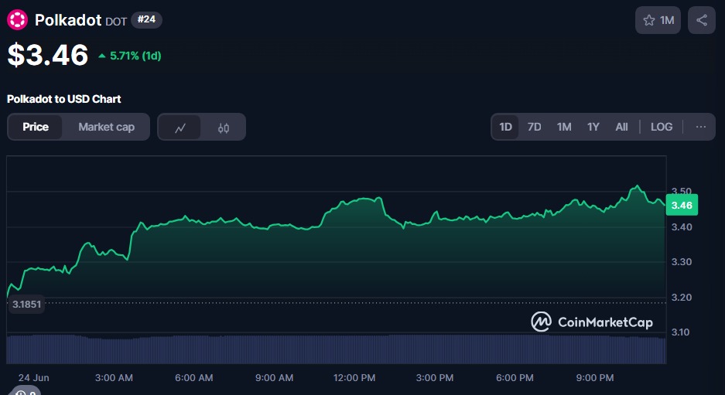725x395 pixels.
Task: Switch to line chart view icon
Action: [180, 128]
